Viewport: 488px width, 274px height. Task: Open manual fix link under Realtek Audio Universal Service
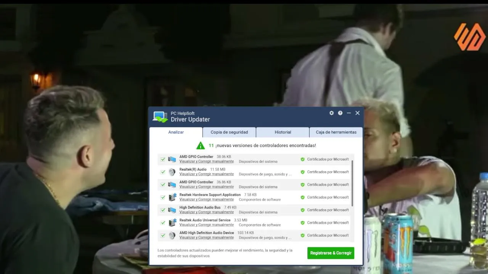click(x=207, y=225)
